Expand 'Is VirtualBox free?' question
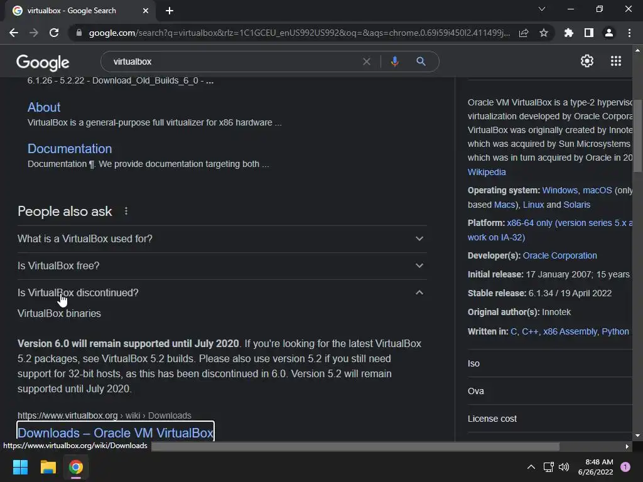The image size is (643, 482). pos(222,266)
